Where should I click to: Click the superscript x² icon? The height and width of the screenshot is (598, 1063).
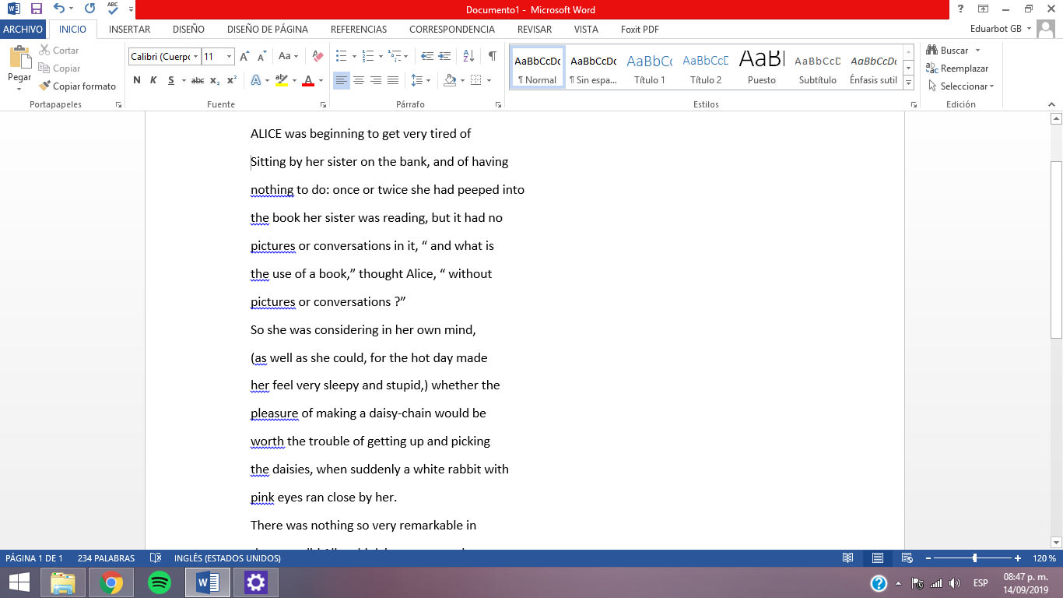232,80
